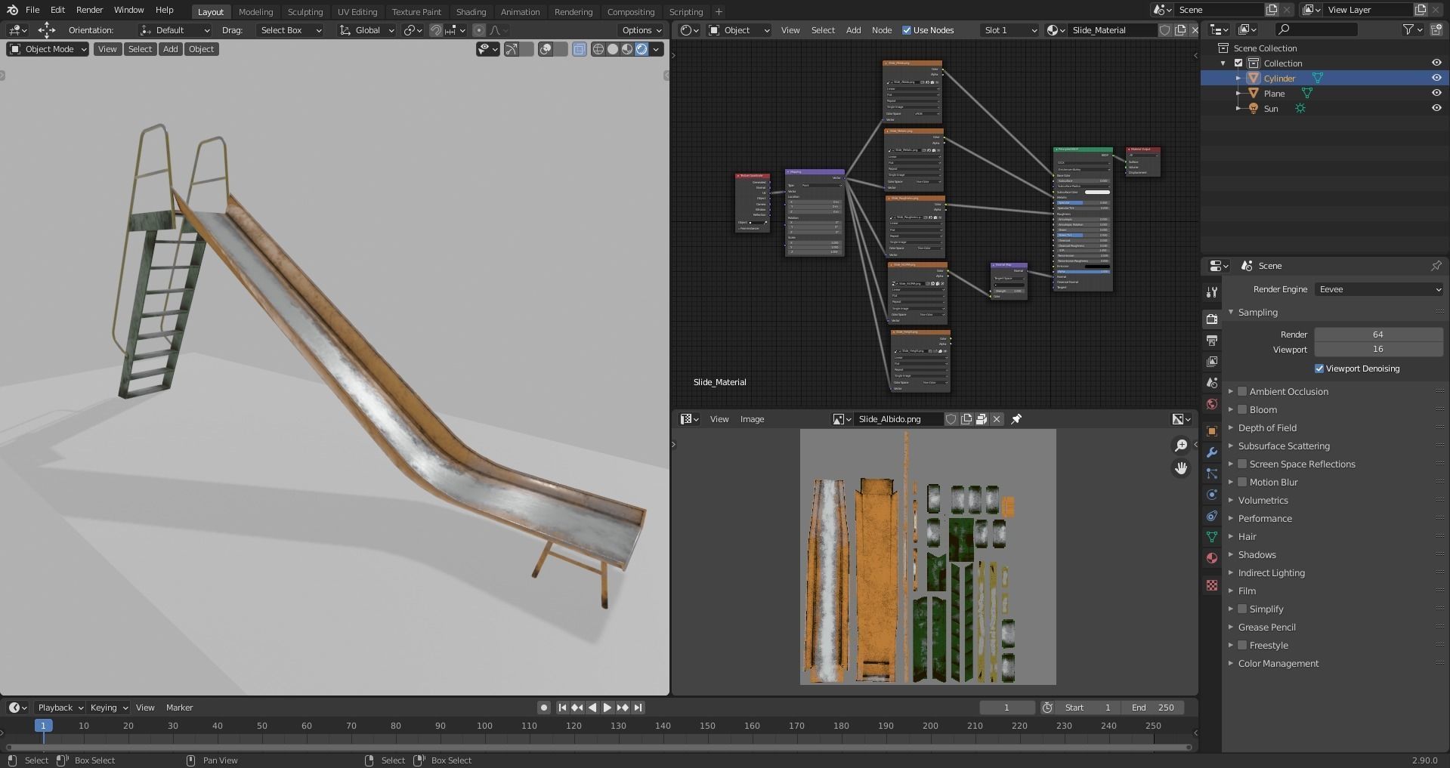Open the UV Editing workspace tab
This screenshot has height=768, width=1450.
coord(357,11)
